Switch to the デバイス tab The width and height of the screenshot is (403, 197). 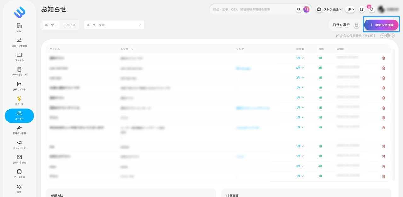69,25
